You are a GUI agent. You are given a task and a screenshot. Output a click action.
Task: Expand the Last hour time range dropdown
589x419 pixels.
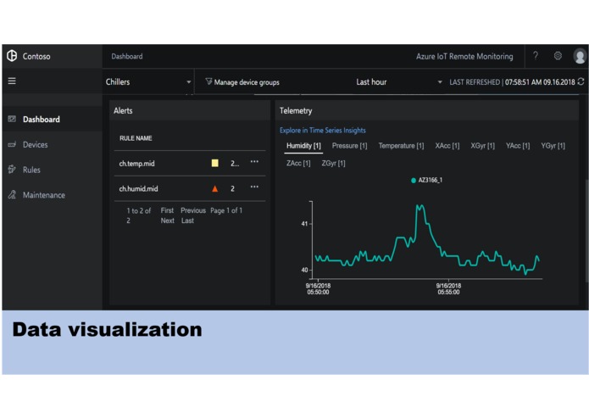(x=398, y=82)
